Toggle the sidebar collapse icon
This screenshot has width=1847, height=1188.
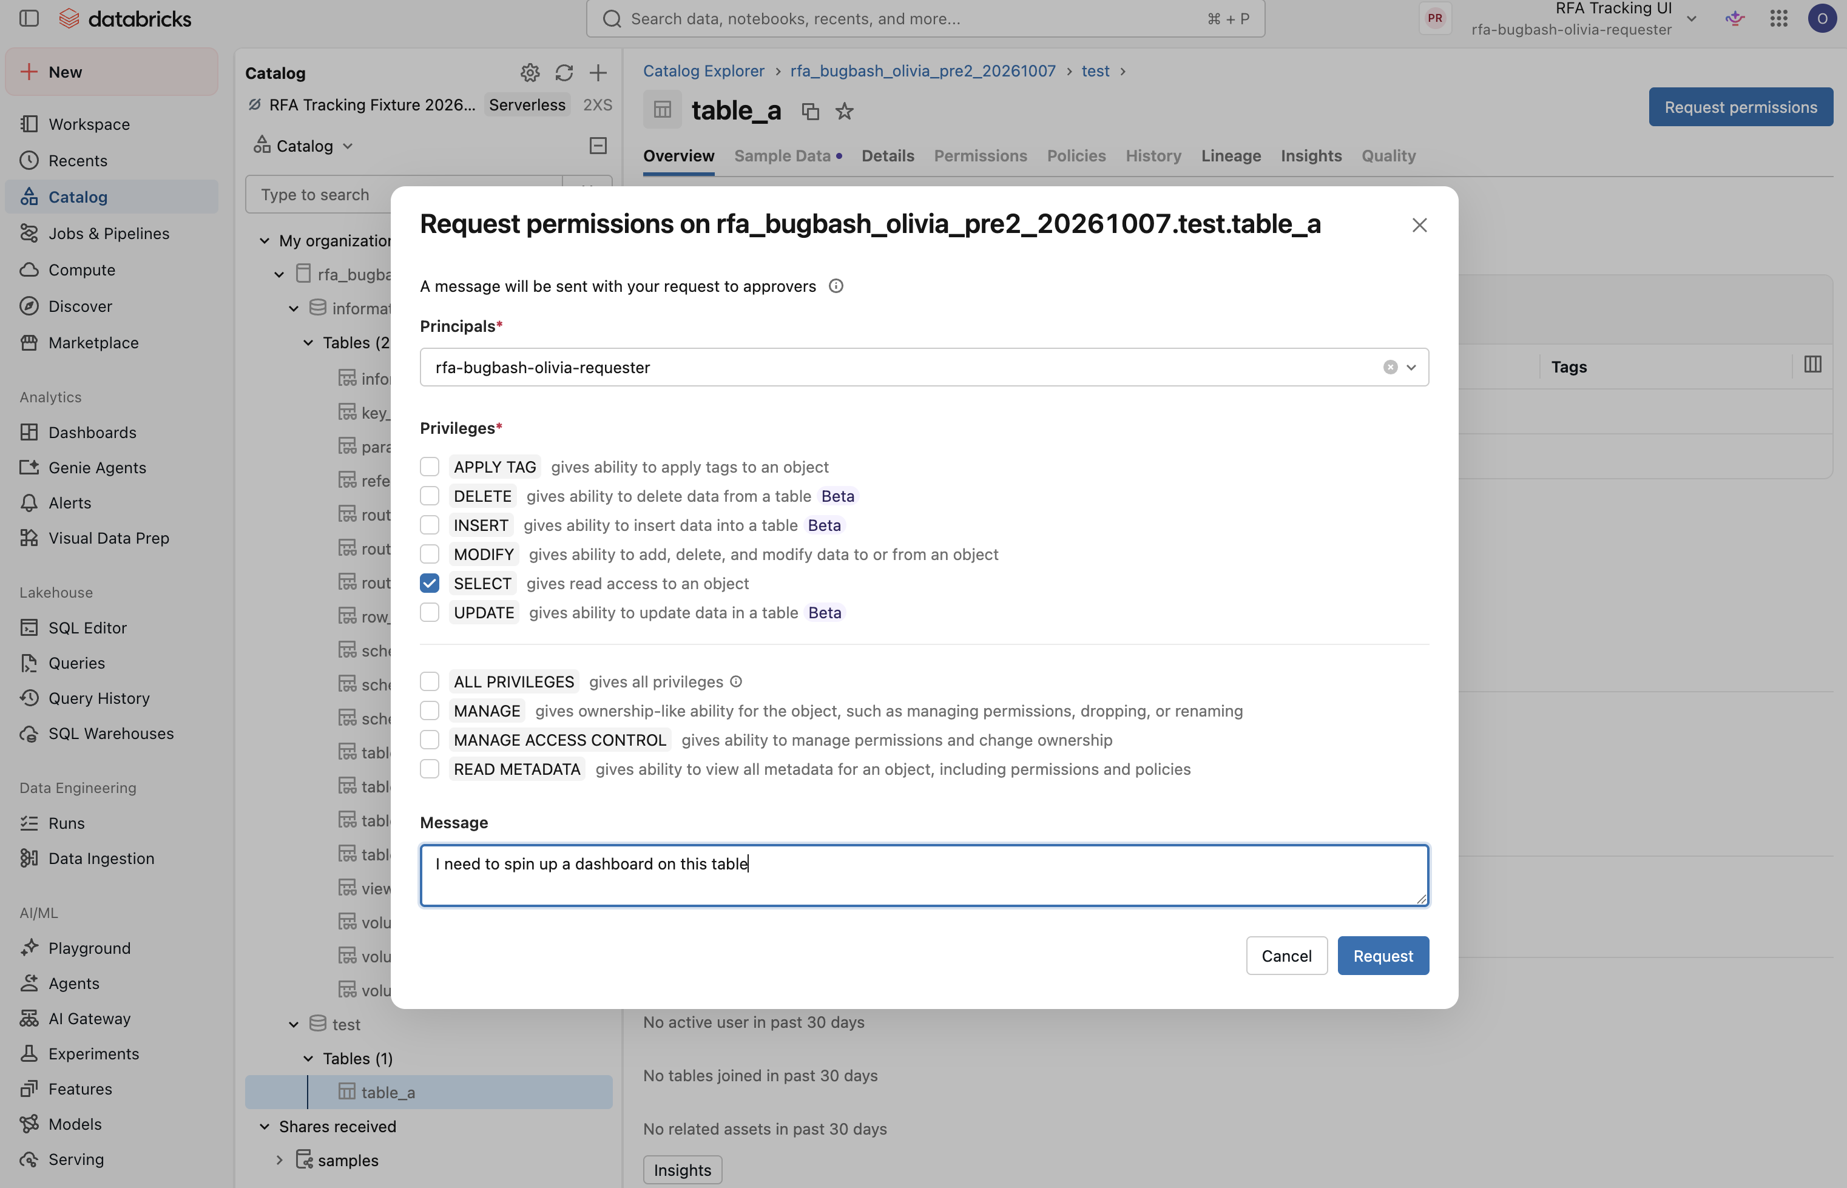coord(29,19)
